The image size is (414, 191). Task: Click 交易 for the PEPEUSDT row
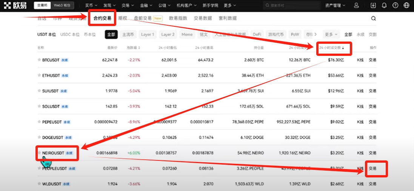coord(372,122)
